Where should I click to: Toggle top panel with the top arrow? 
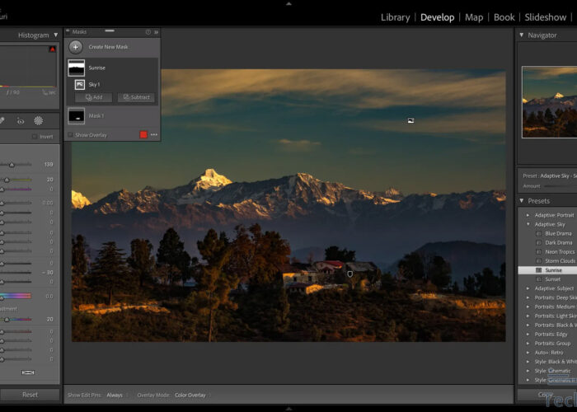(288, 3)
